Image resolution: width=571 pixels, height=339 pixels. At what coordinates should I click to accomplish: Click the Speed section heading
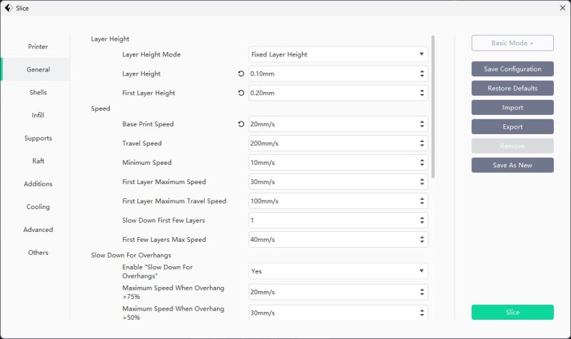(101, 108)
